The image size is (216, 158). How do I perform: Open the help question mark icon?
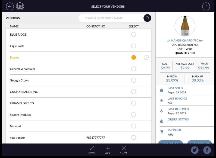206,7
